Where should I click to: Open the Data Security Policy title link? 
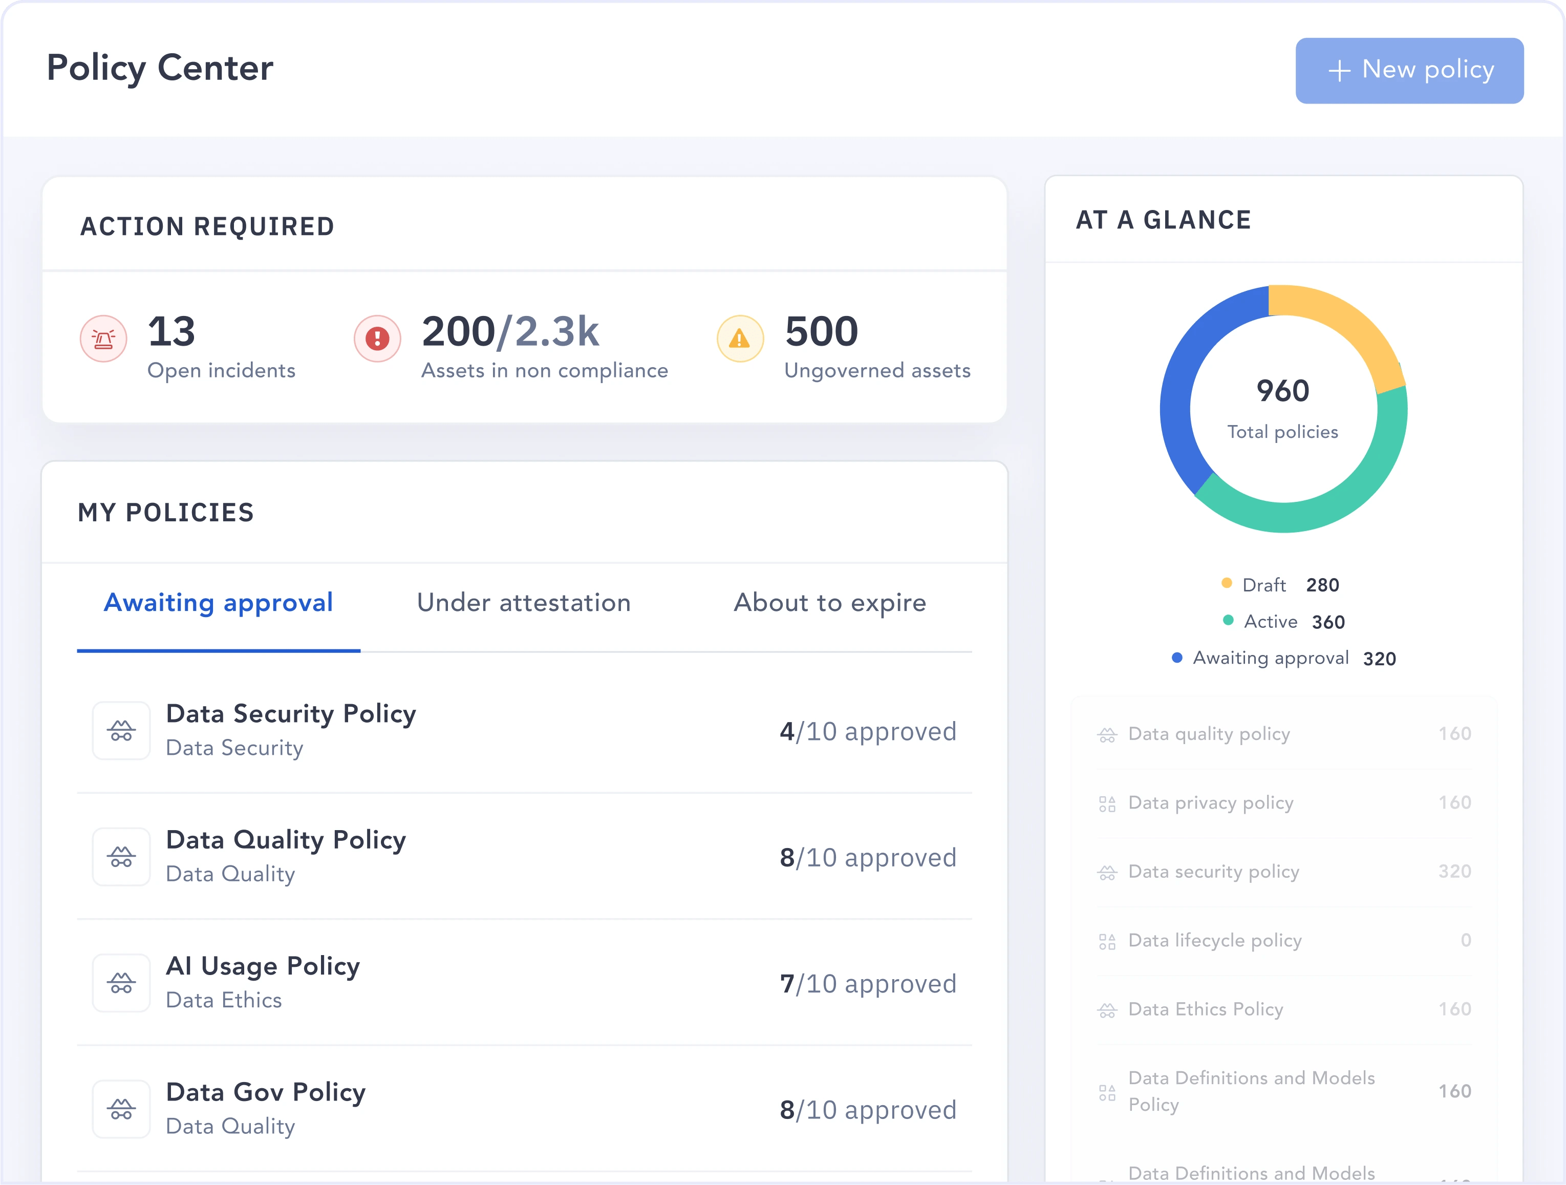(290, 713)
